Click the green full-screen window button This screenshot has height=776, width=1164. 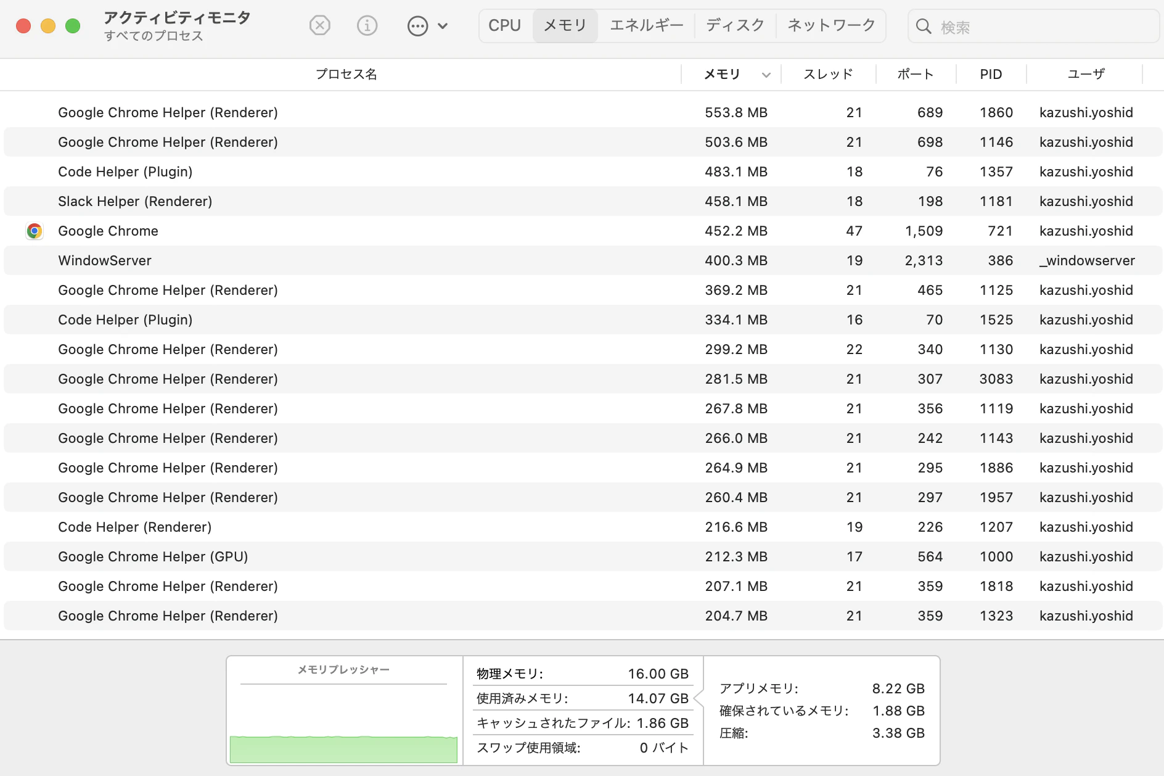(73, 26)
